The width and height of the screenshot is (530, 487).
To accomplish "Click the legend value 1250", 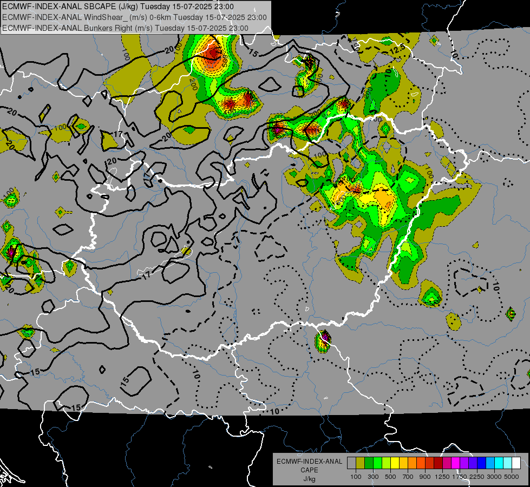I will (x=442, y=477).
